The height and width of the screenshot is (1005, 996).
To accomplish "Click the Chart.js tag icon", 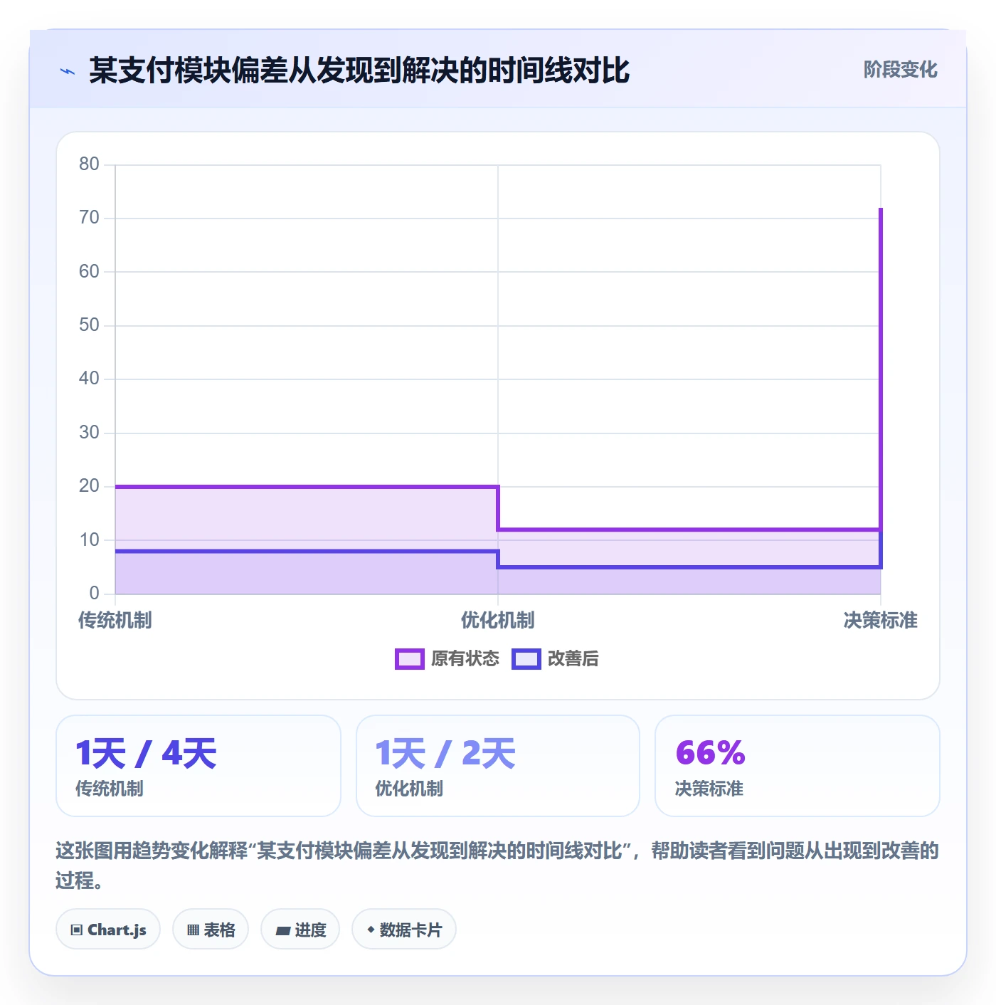I will [x=77, y=930].
